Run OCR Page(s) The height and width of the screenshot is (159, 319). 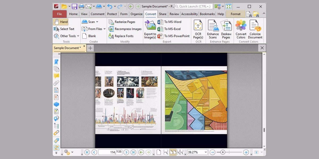pyautogui.click(x=198, y=29)
